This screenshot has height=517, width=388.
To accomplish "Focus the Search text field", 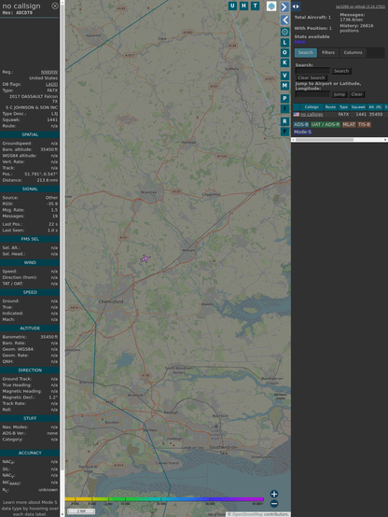I will pos(312,71).
